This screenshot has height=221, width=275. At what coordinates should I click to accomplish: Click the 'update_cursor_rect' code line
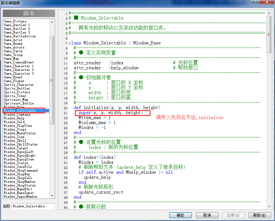coord(101,192)
